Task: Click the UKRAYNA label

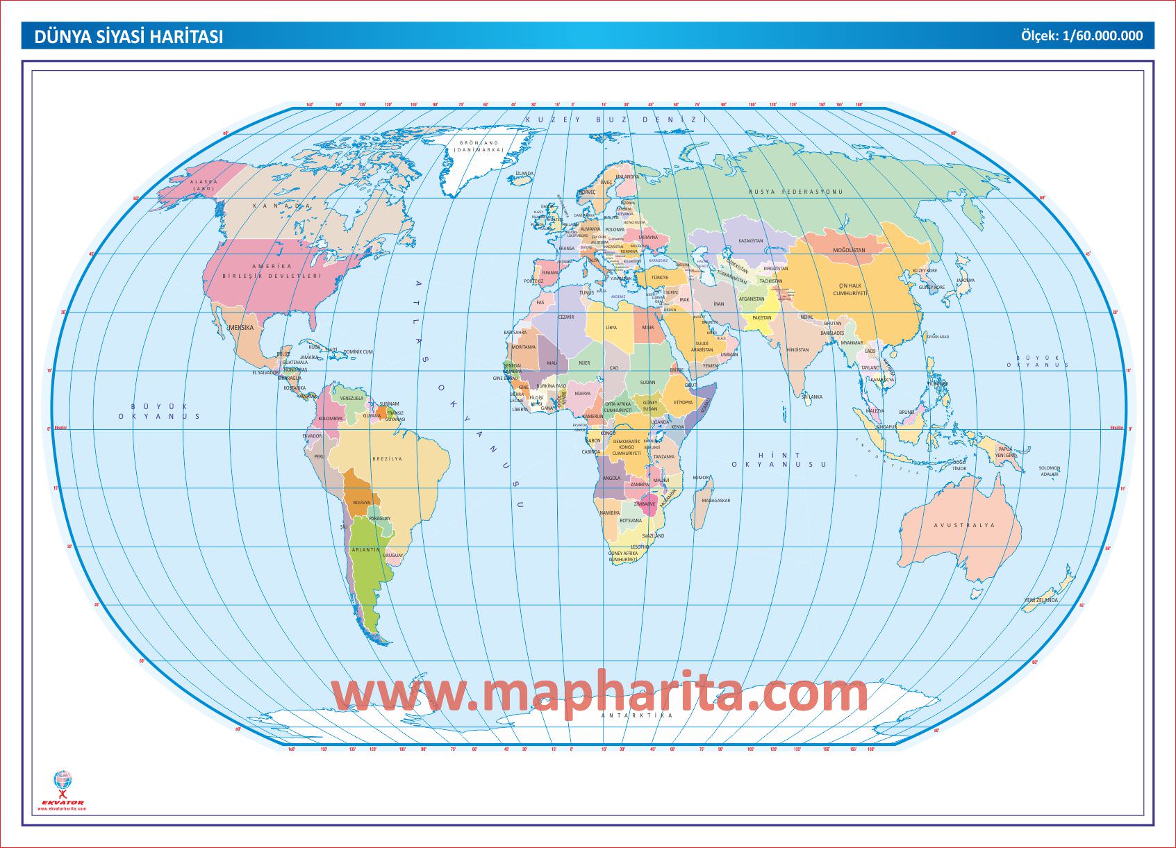Action: click(x=647, y=238)
